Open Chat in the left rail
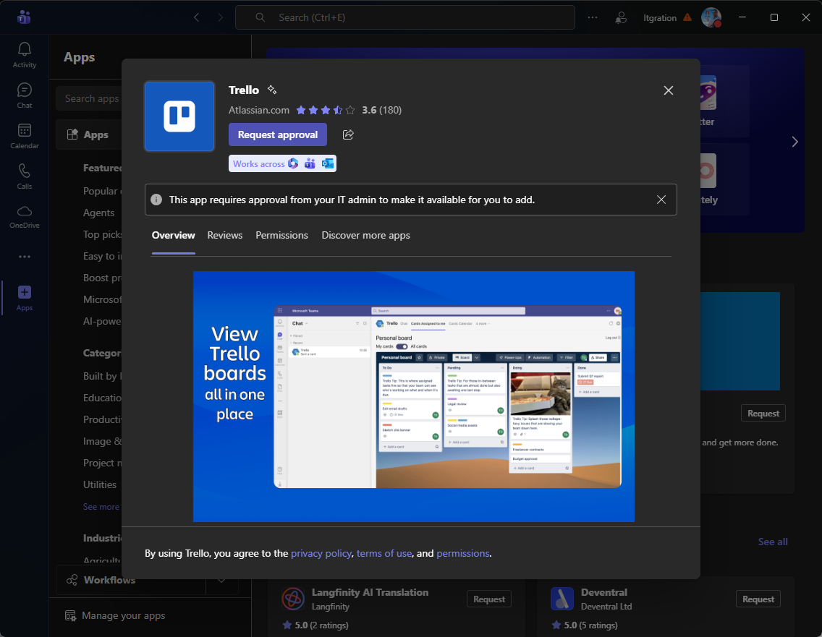The image size is (822, 637). 25,95
